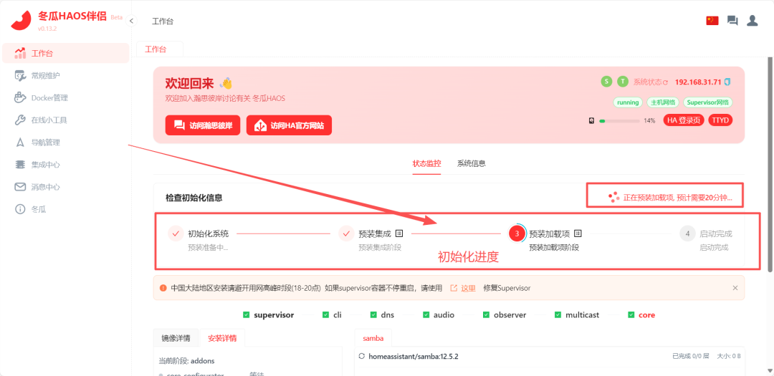Click the 访问HA官方网站 button
This screenshot has height=376, width=774.
coord(289,125)
